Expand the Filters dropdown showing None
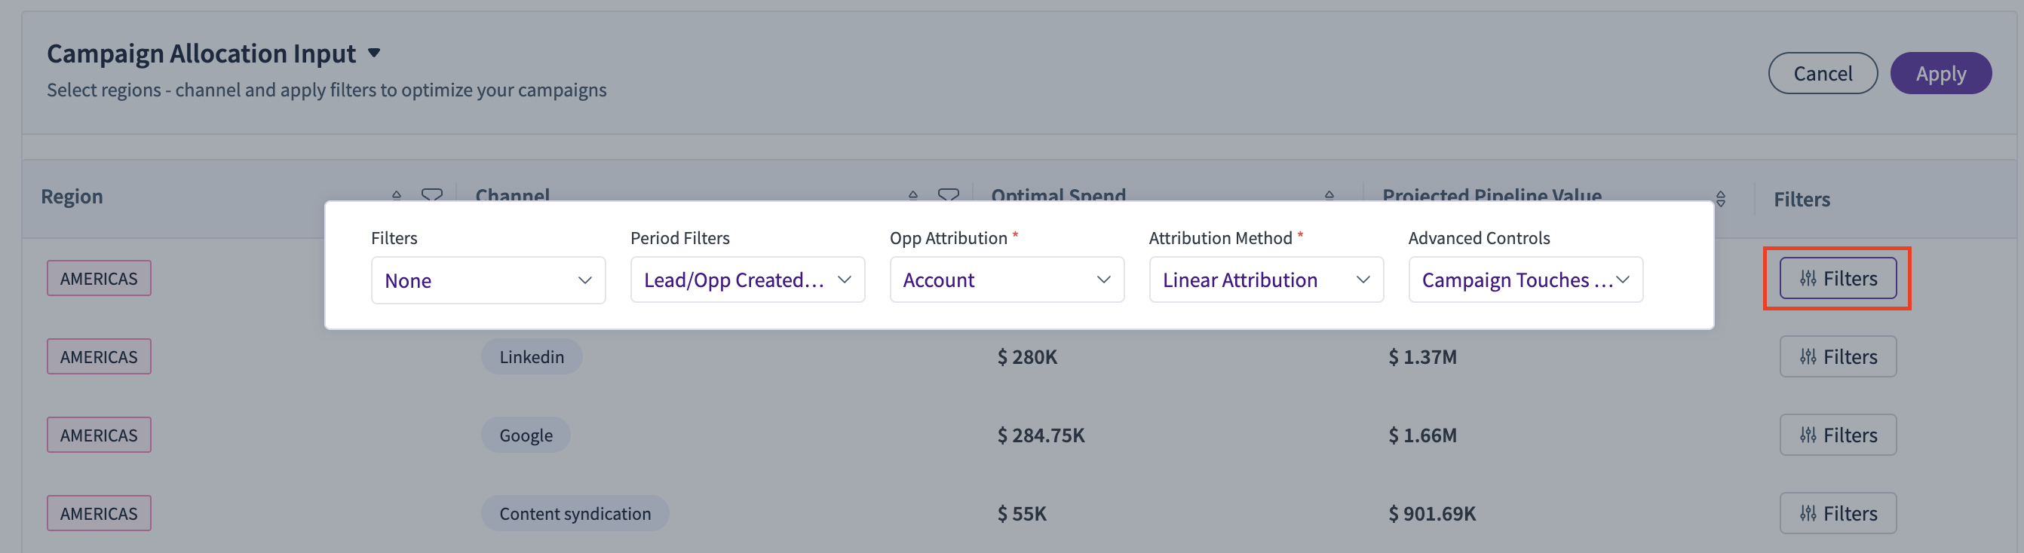The width and height of the screenshot is (2024, 553). click(x=488, y=280)
